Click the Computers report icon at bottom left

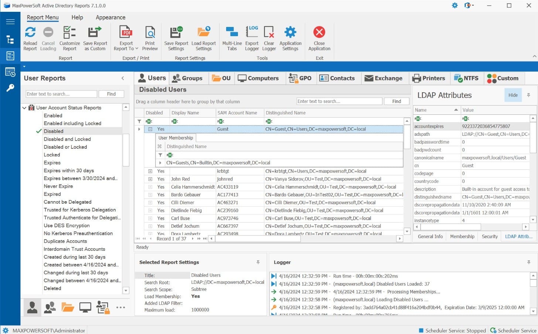[85, 307]
